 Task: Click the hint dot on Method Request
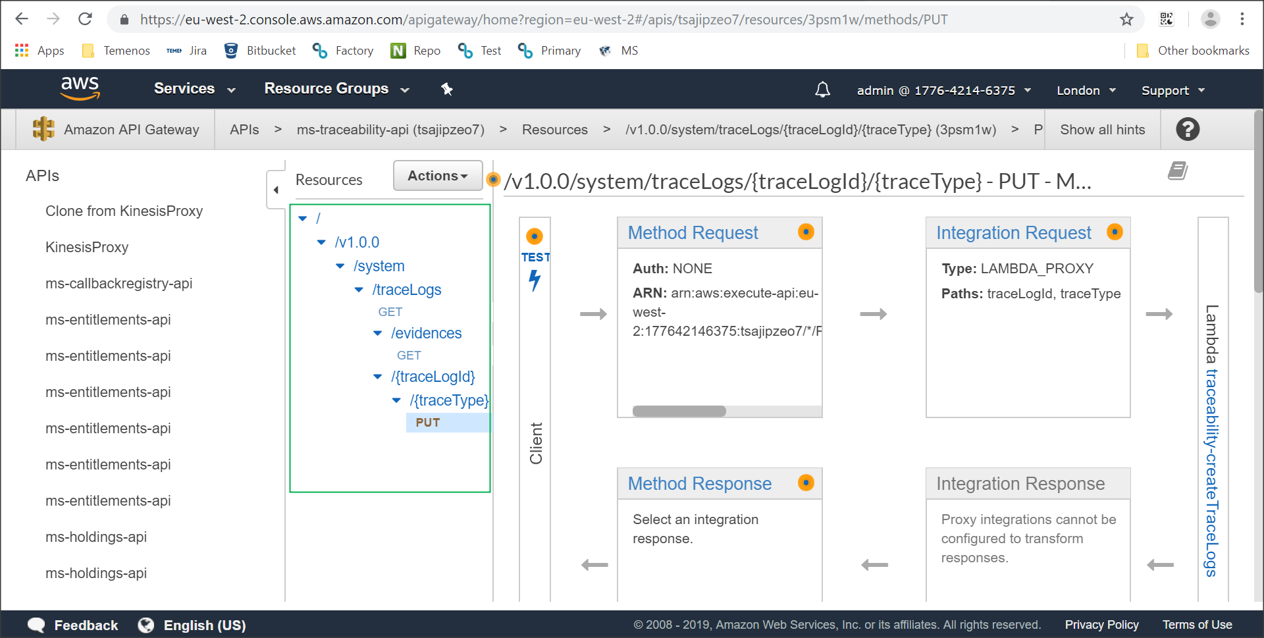806,232
